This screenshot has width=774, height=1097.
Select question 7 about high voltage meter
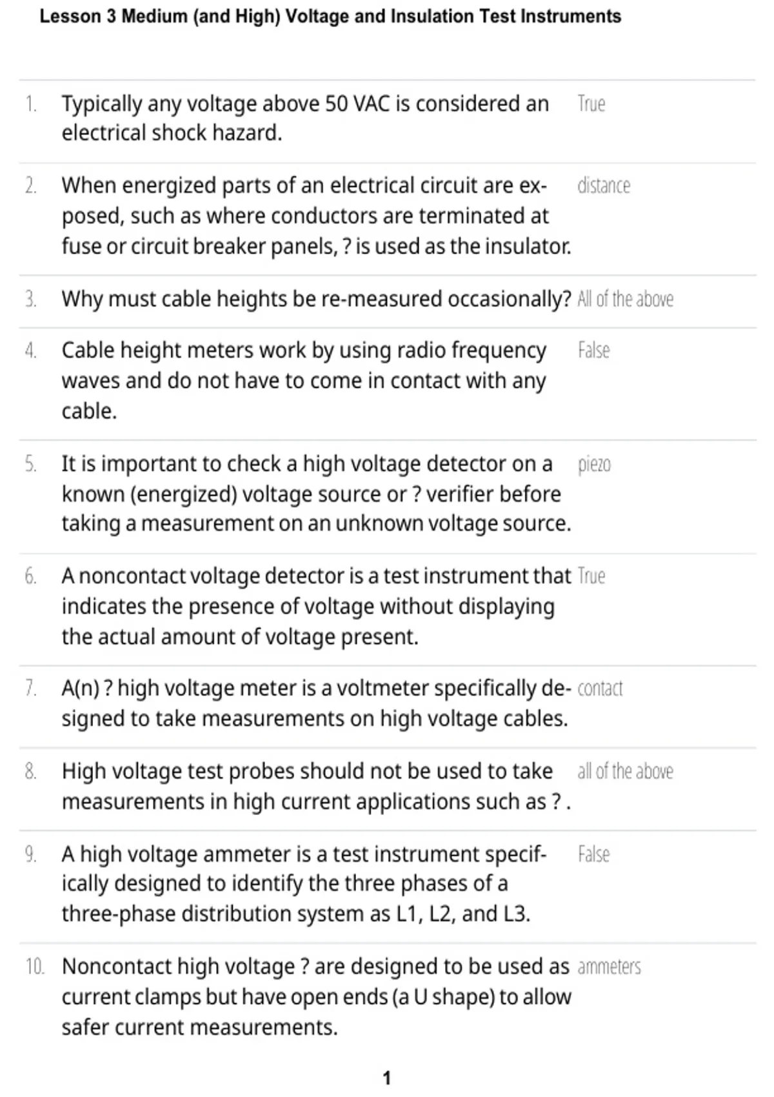coord(316,704)
